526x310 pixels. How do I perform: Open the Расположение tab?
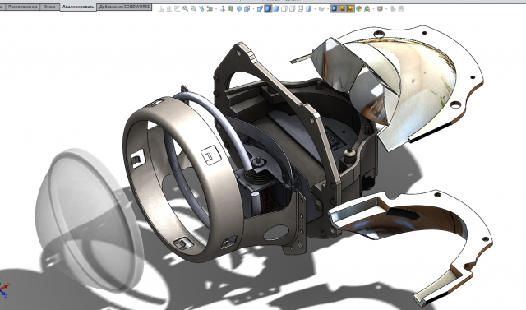(x=23, y=7)
